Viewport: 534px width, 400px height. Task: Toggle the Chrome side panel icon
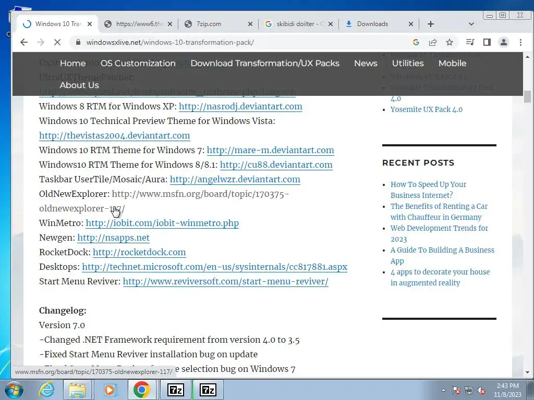(x=487, y=42)
